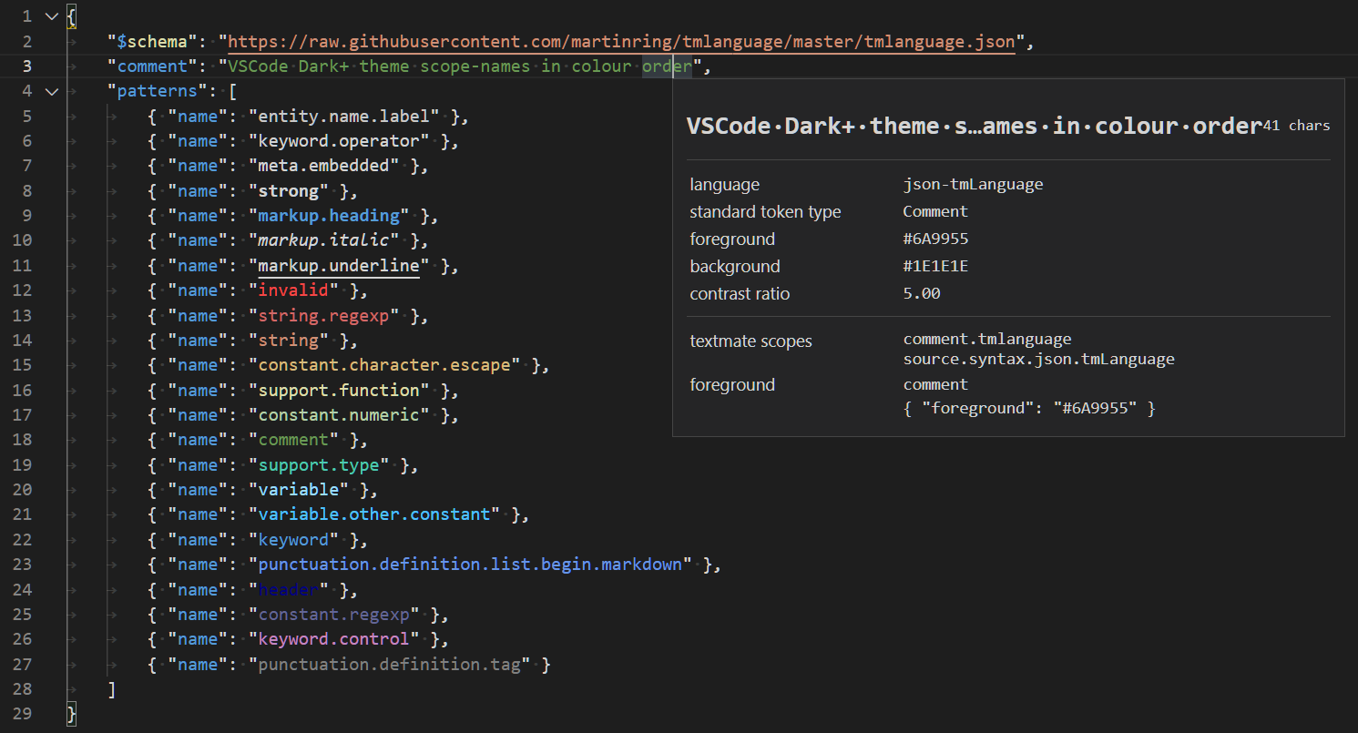This screenshot has height=733, width=1358.
Task: Click the "support.function" scope name
Action: [x=339, y=390]
